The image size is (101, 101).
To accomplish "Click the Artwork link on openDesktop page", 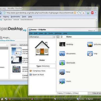I will click(x=16, y=20).
